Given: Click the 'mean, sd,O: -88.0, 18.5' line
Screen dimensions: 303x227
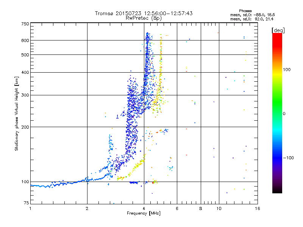Looking at the screenshot, I should [x=252, y=15].
